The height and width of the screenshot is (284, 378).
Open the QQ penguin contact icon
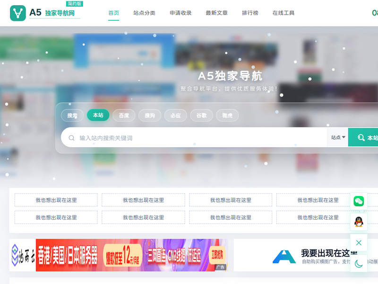click(x=359, y=222)
